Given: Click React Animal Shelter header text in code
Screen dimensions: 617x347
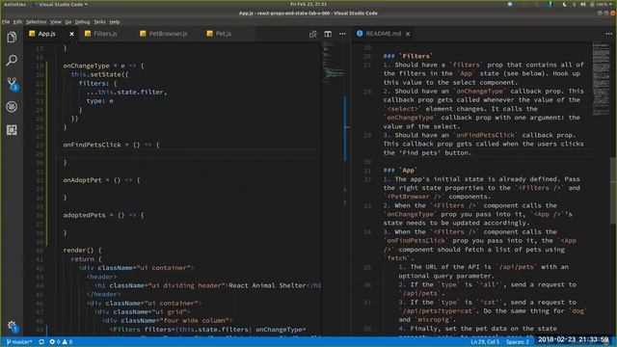Looking at the screenshot, I should (267, 285).
